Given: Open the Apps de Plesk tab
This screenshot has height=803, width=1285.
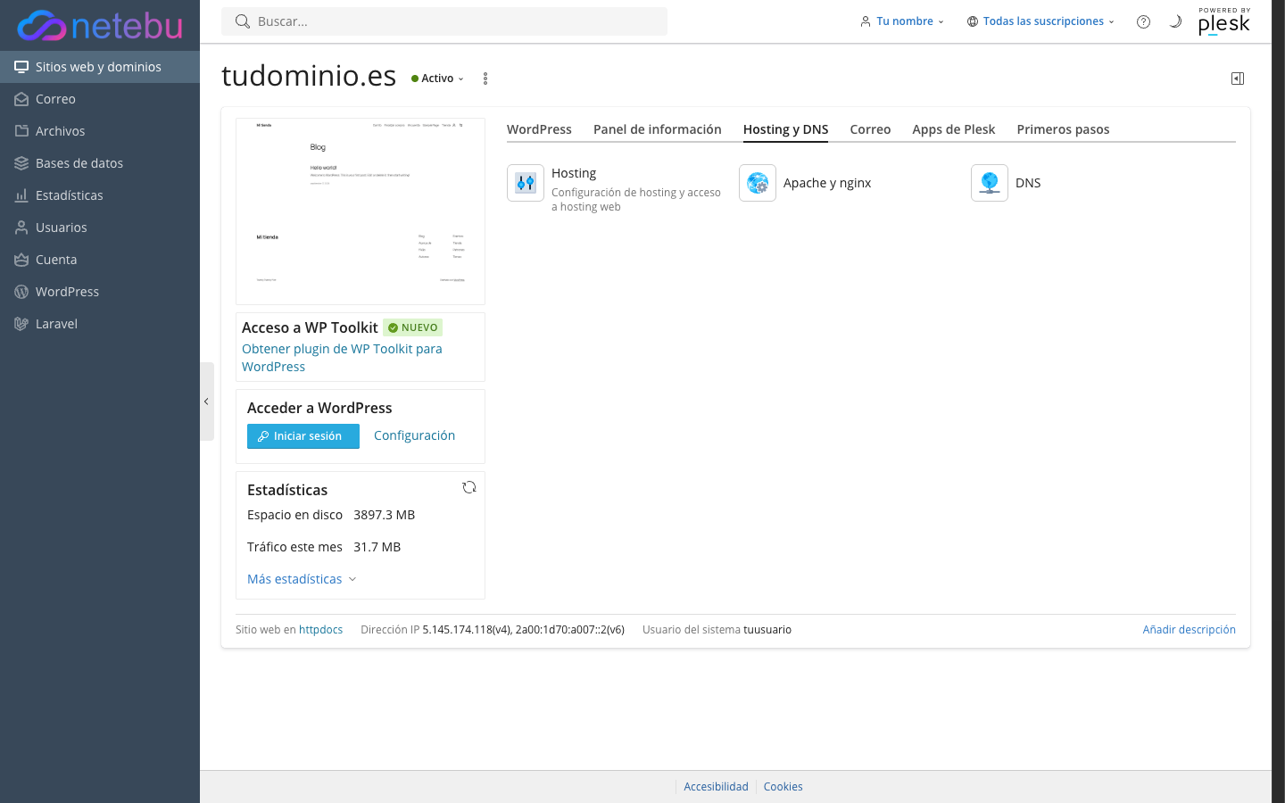Looking at the screenshot, I should (953, 129).
